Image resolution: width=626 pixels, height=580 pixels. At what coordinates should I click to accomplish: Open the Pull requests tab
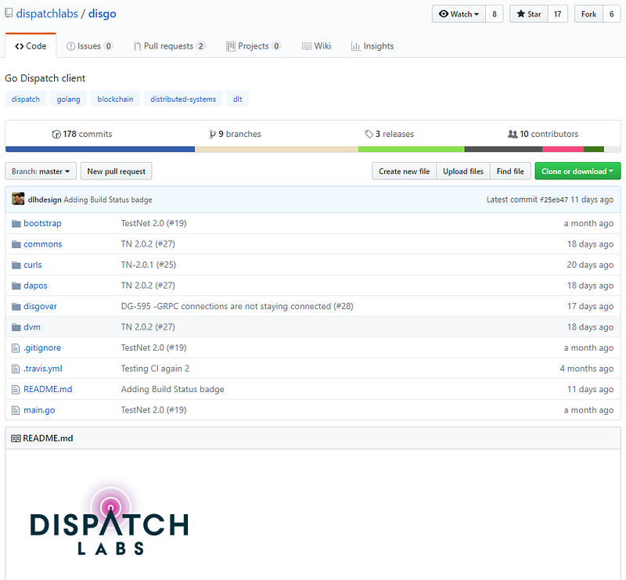(169, 46)
